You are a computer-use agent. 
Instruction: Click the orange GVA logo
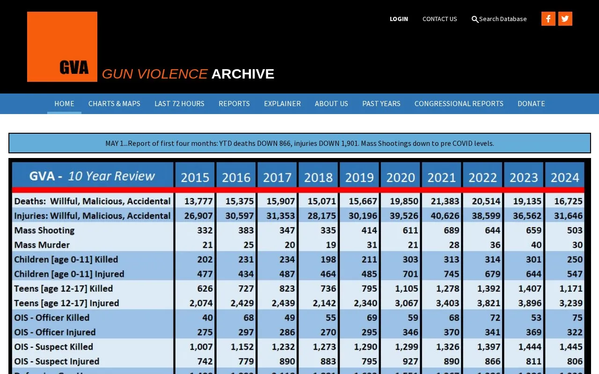(x=62, y=47)
